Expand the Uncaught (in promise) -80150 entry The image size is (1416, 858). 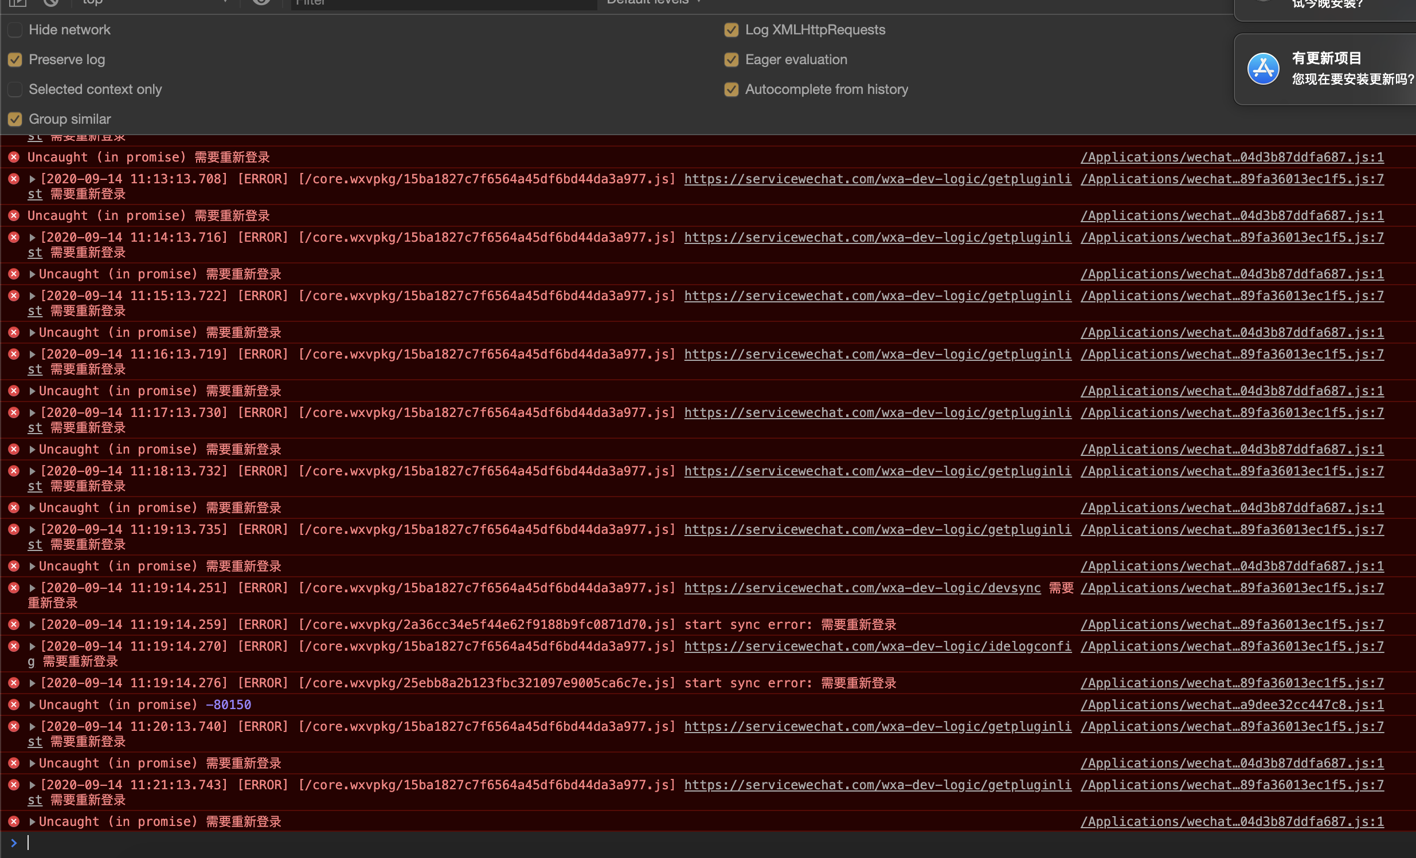pyautogui.click(x=33, y=704)
